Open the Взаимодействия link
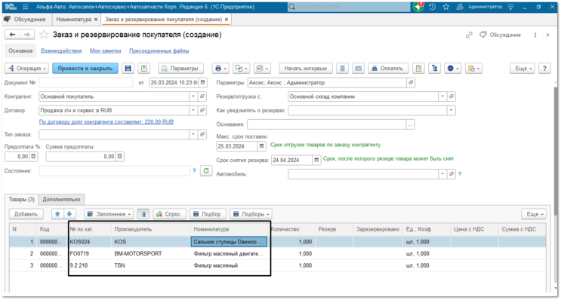Screen dimensions: 561x300 point(61,51)
